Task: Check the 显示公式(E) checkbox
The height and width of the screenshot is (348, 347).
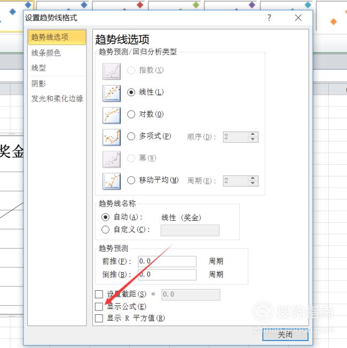Action: tap(99, 306)
